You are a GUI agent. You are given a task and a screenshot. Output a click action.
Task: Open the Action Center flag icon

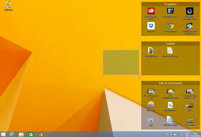tap(167, 134)
